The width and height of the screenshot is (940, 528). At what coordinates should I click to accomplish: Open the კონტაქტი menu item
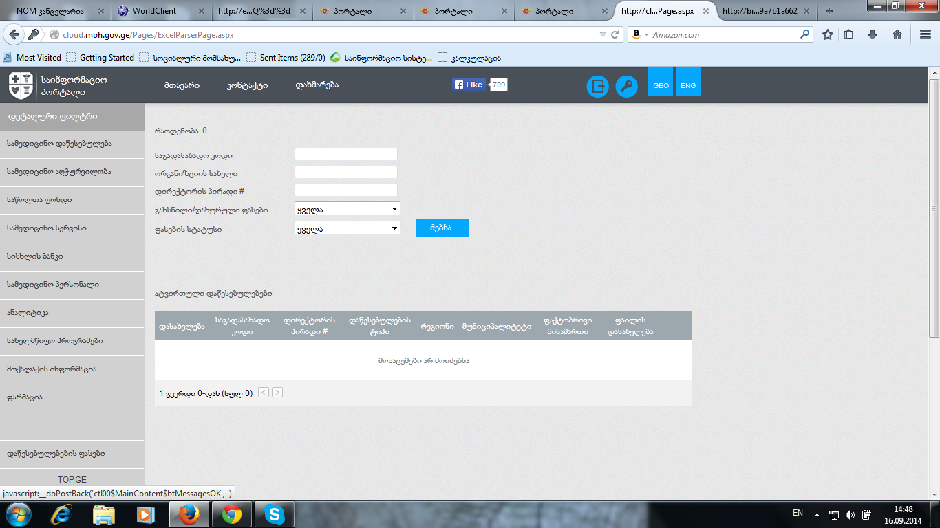[x=247, y=86]
